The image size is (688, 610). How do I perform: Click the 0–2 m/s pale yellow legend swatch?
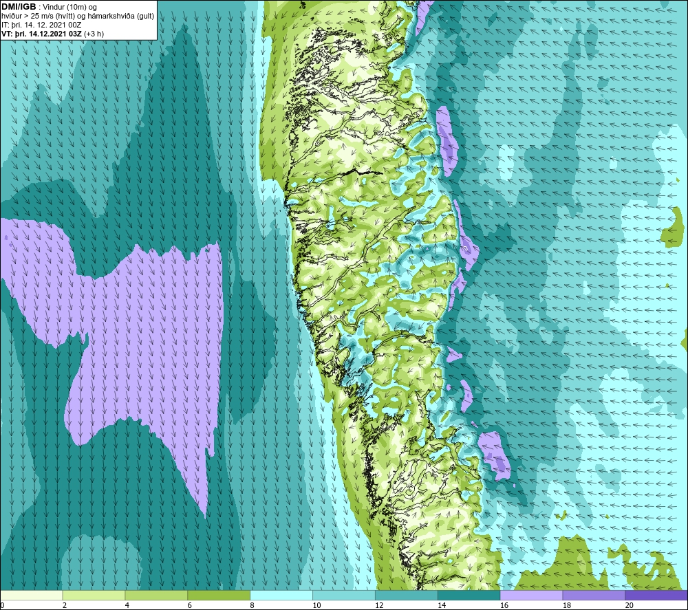click(x=32, y=595)
